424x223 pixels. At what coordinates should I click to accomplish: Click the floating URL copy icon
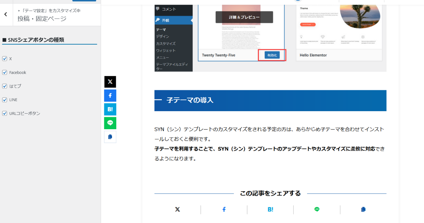click(110, 137)
